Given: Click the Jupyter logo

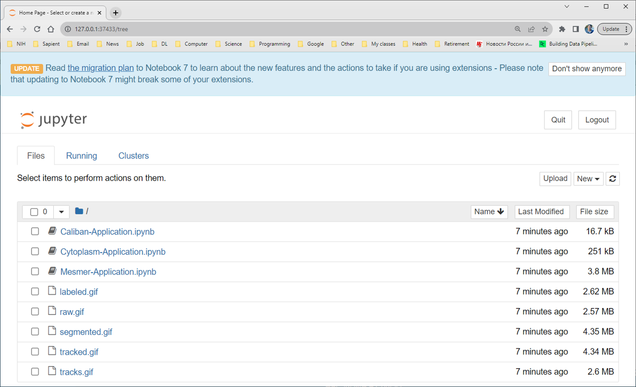Looking at the screenshot, I should pos(53,120).
